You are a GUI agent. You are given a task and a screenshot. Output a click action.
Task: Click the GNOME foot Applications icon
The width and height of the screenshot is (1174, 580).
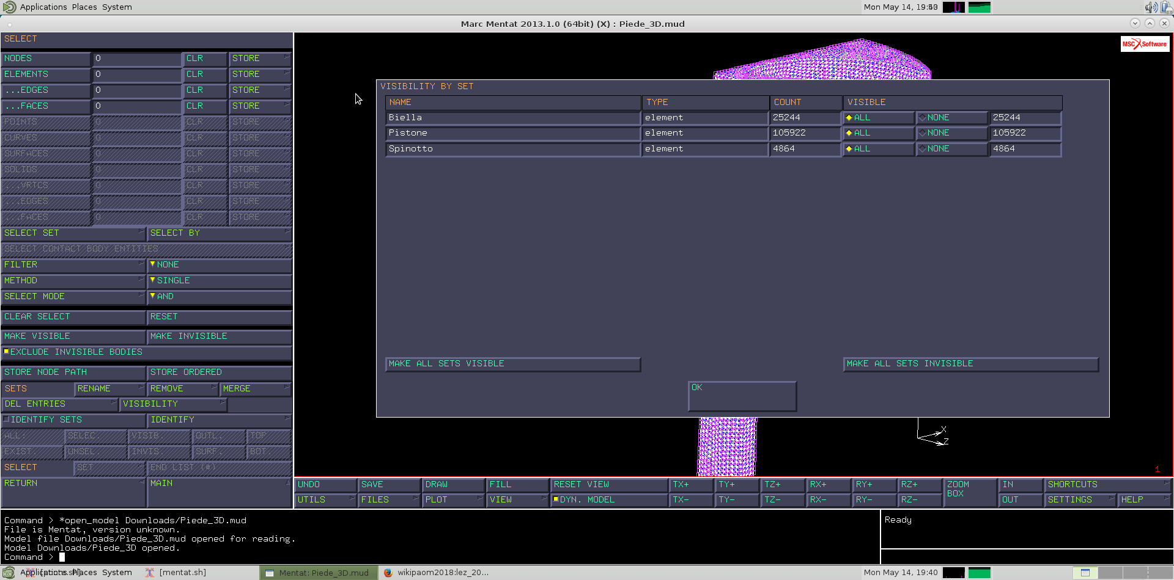point(10,7)
